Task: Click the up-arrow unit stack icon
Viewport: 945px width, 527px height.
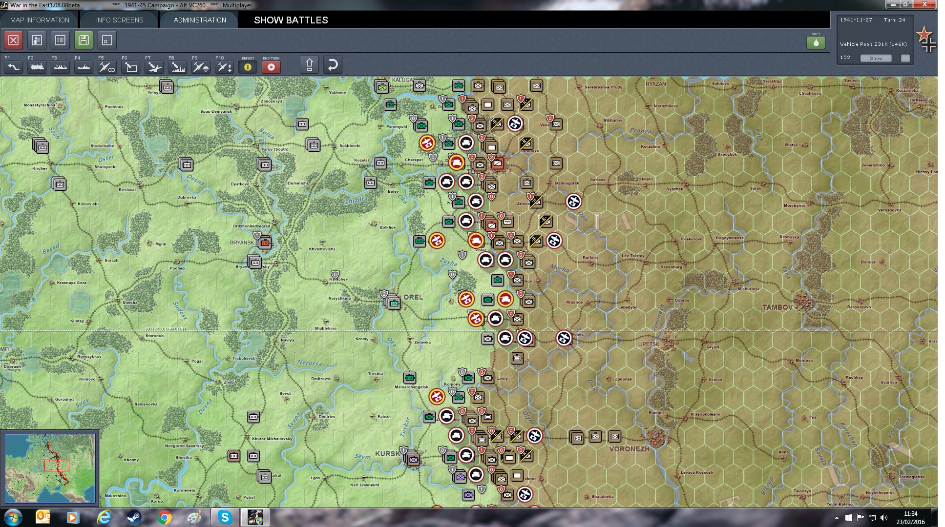Action: pos(309,65)
